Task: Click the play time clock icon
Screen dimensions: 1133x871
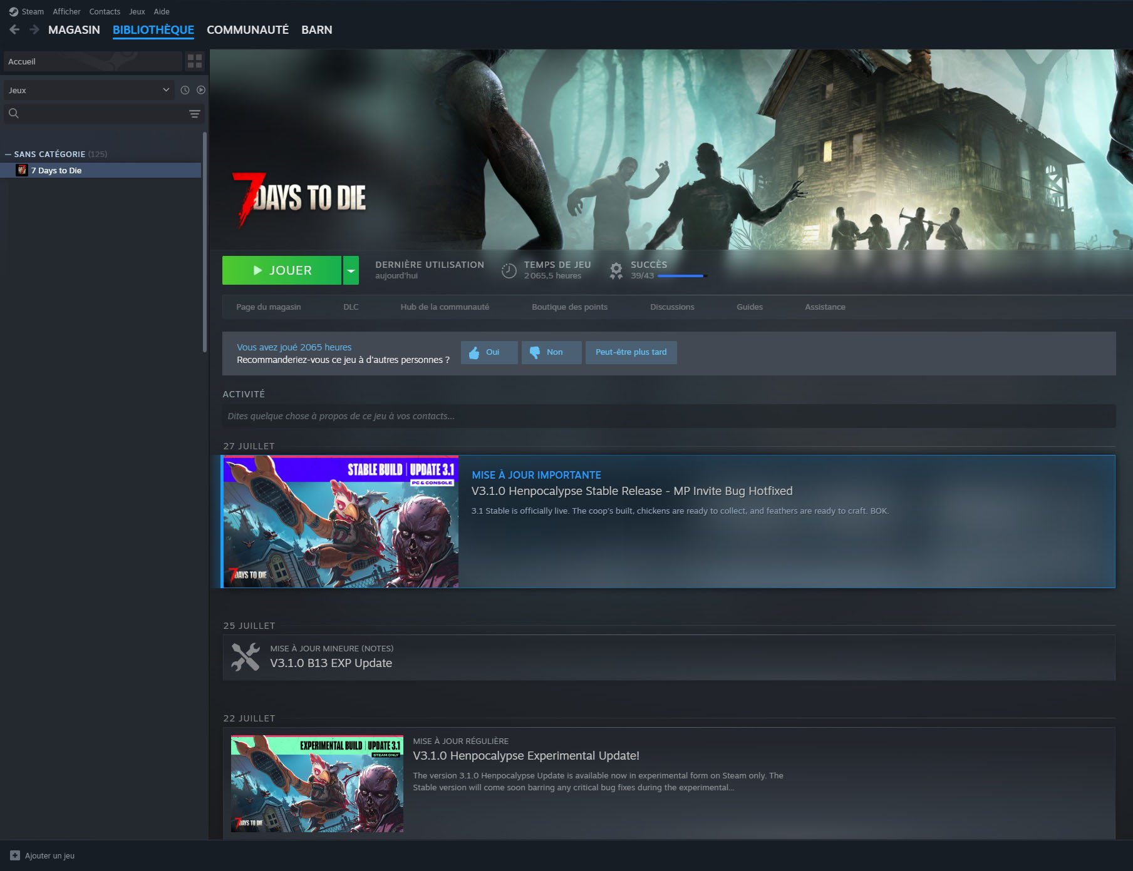Action: coord(509,270)
